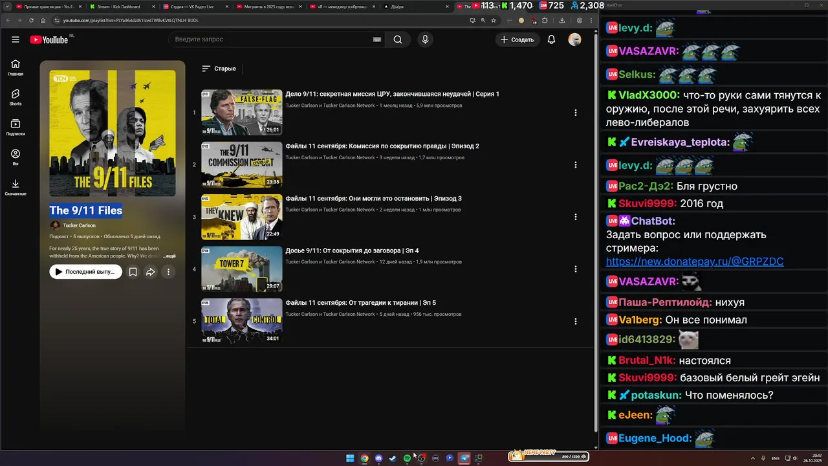Open more actions for Эпизод 3 video
Screen dimensions: 828x466
[x=575, y=217]
